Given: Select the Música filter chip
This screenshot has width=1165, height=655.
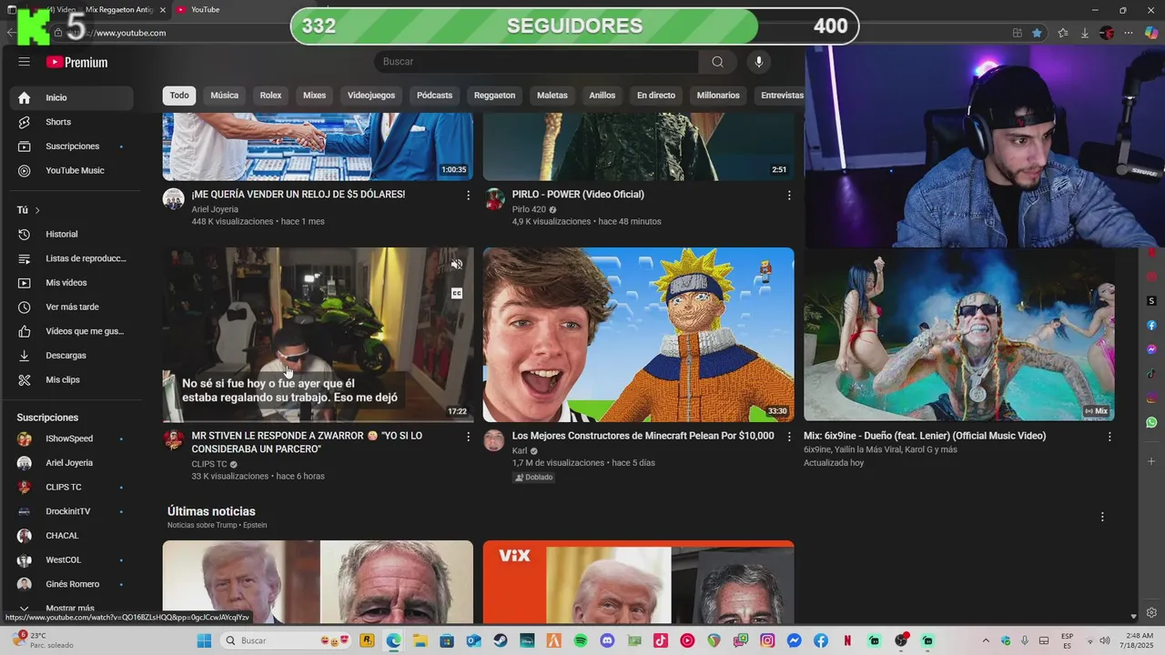Looking at the screenshot, I should coord(224,96).
